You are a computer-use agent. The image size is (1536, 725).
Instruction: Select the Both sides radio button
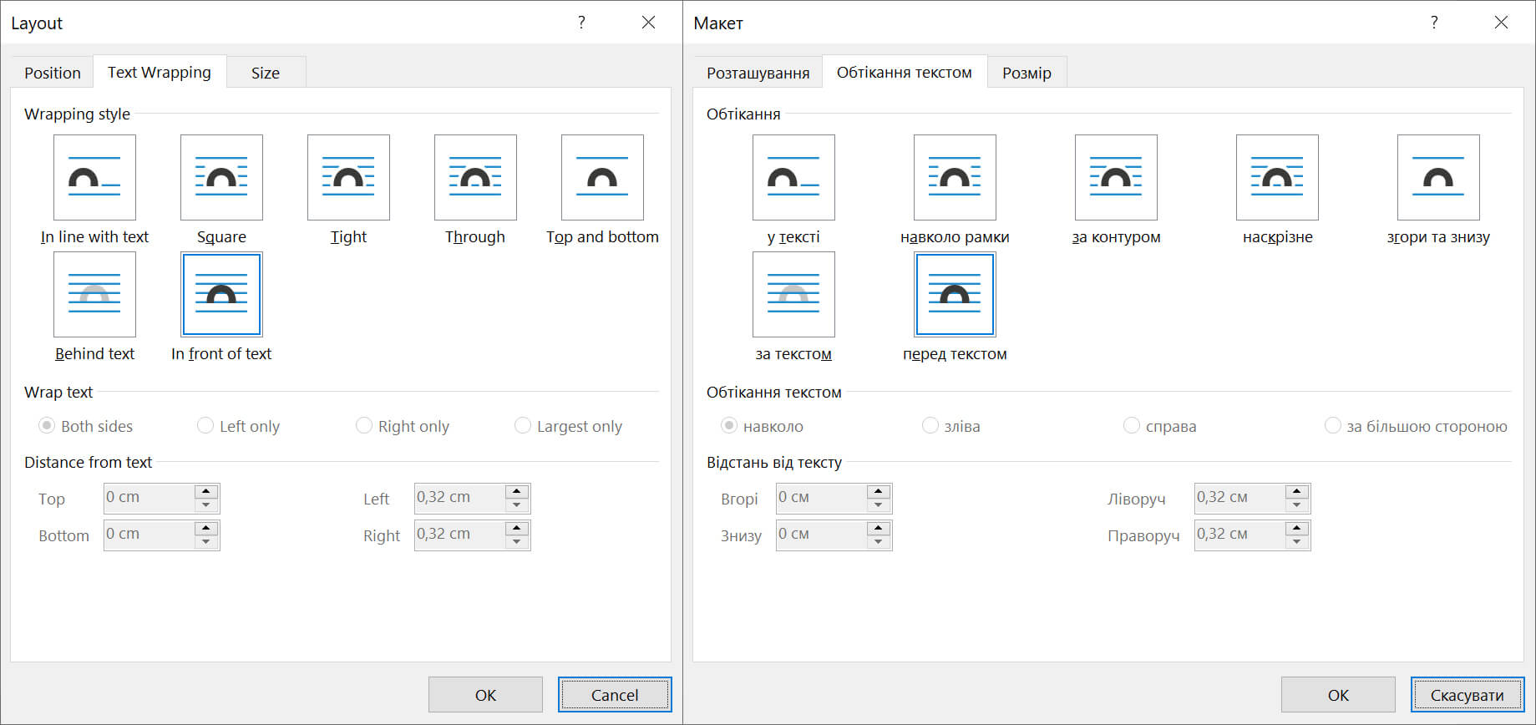pyautogui.click(x=48, y=426)
